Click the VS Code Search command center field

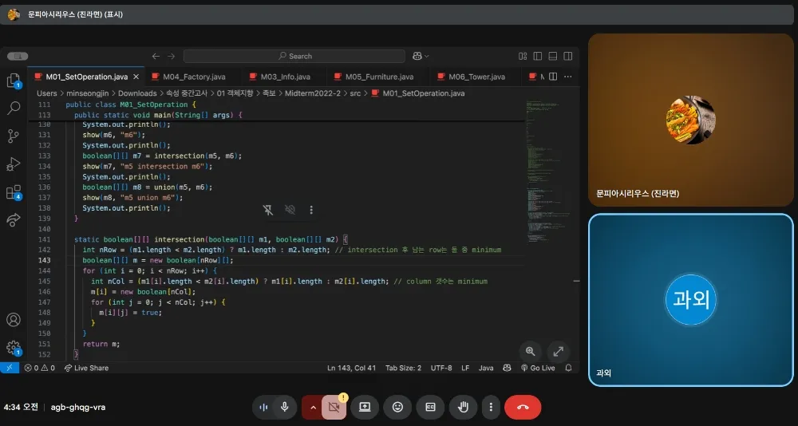[x=294, y=56]
